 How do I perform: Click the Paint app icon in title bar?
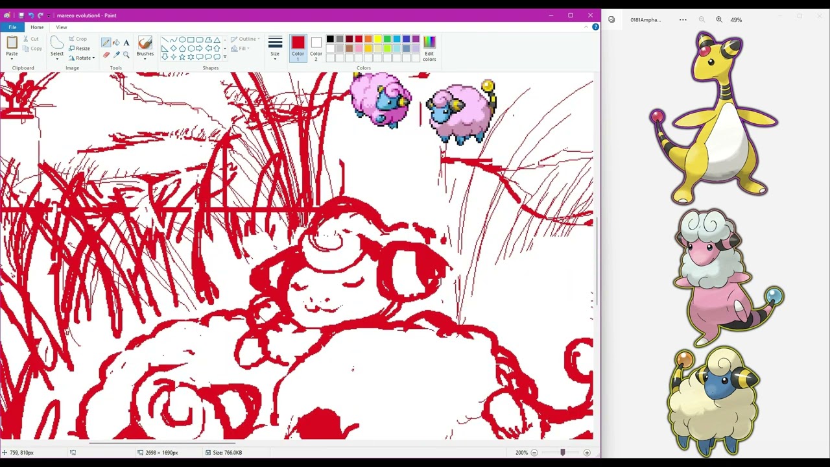click(7, 15)
